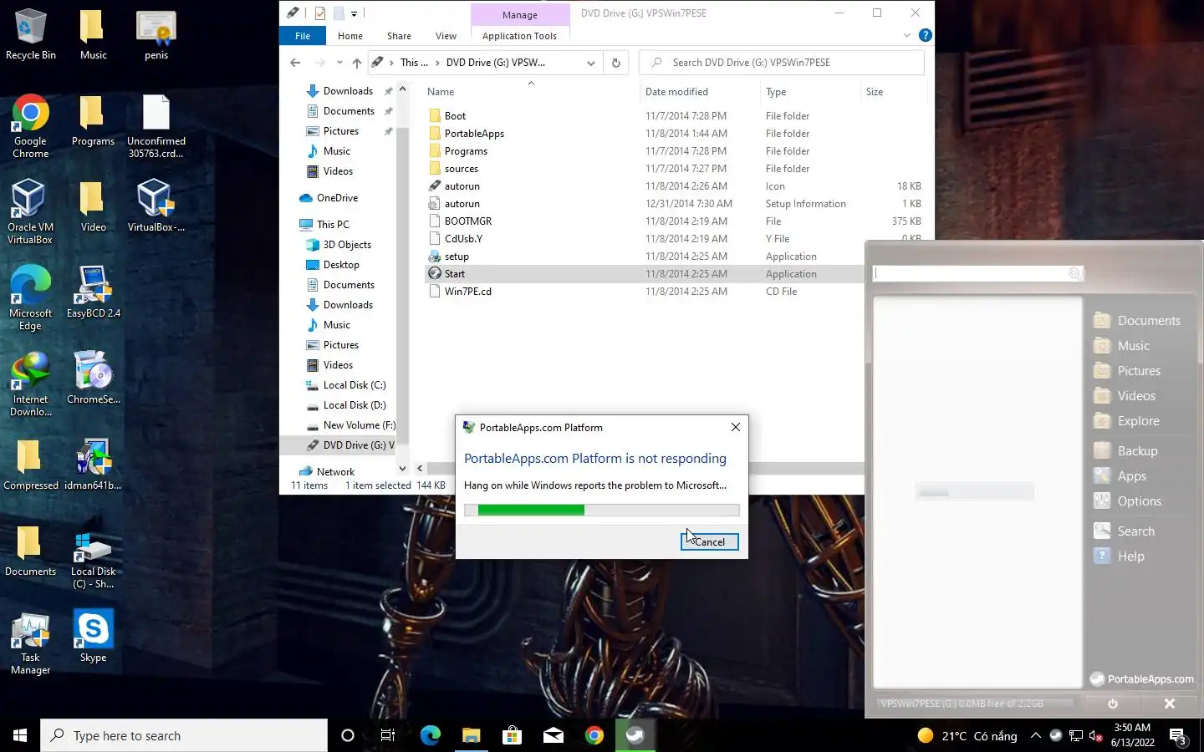The height and width of the screenshot is (752, 1204).
Task: Open Options in PortableApps menu
Action: coord(1127,501)
